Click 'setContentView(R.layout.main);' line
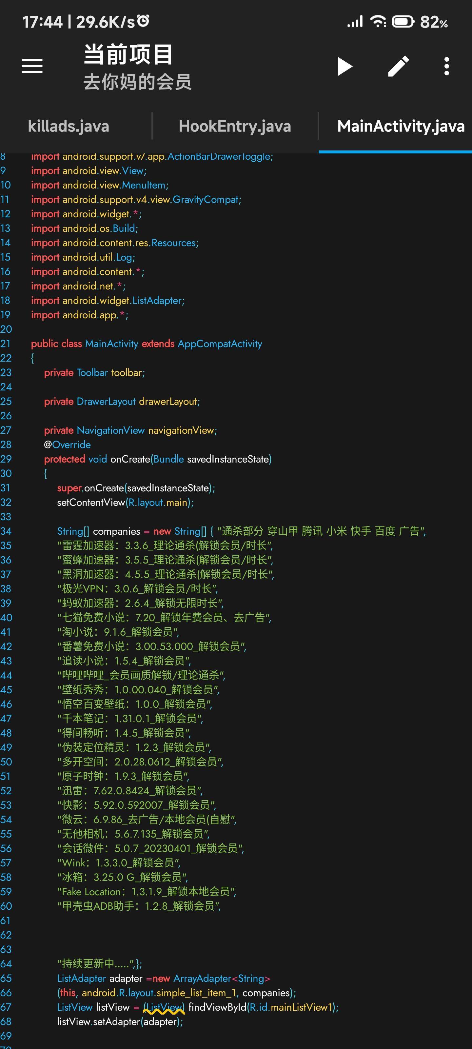This screenshot has width=472, height=1049. click(x=126, y=503)
